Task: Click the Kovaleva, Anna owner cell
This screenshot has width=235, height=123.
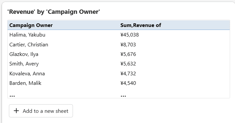Action: click(x=27, y=74)
